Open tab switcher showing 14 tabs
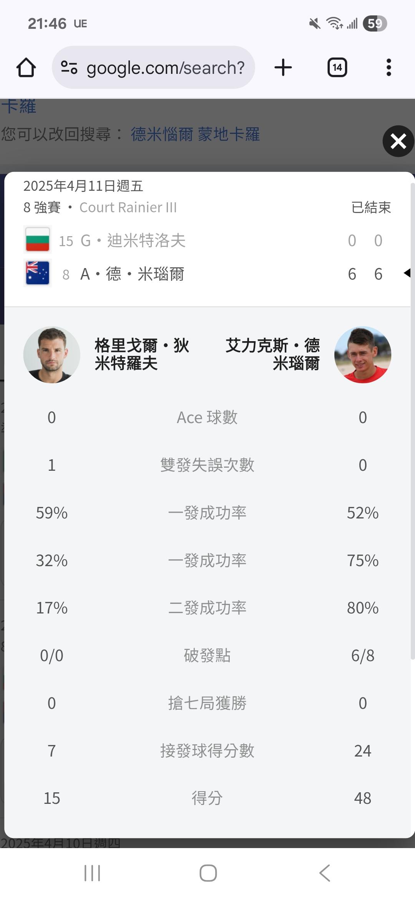This screenshot has height=900, width=415. 337,68
